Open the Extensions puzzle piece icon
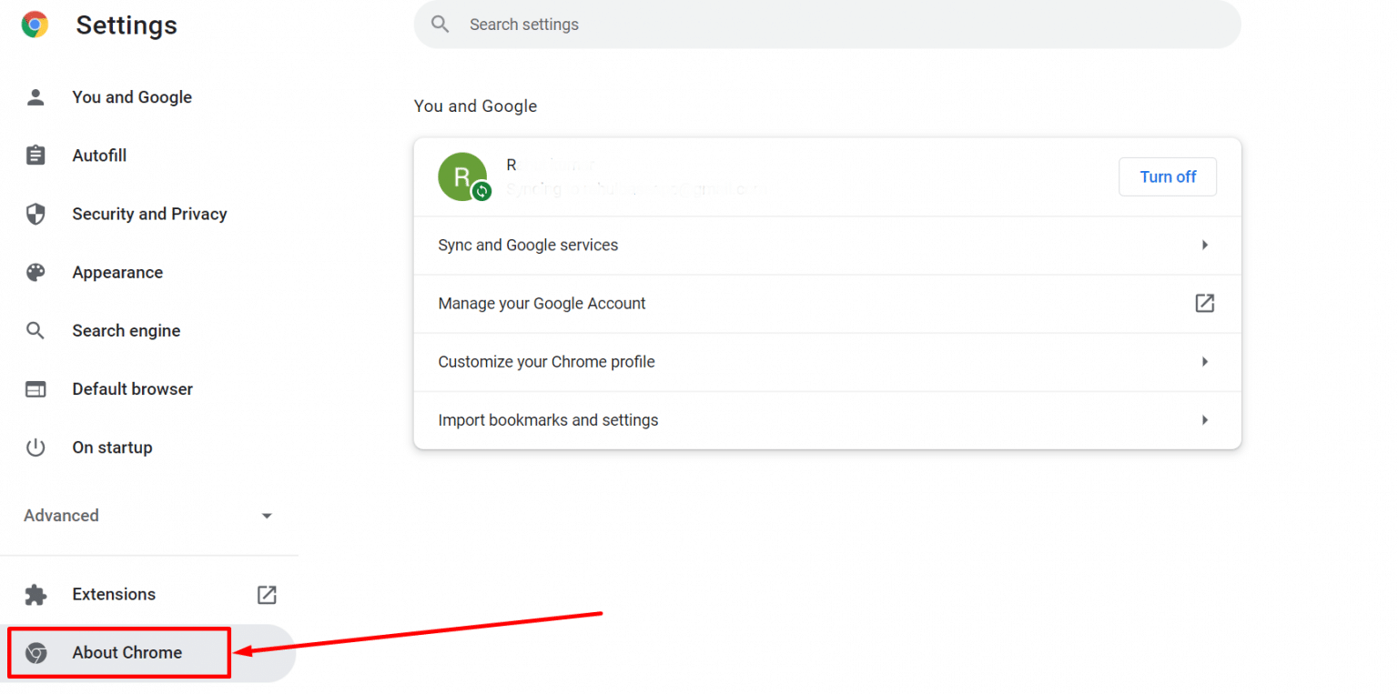The height and width of the screenshot is (694, 1398). click(x=35, y=594)
